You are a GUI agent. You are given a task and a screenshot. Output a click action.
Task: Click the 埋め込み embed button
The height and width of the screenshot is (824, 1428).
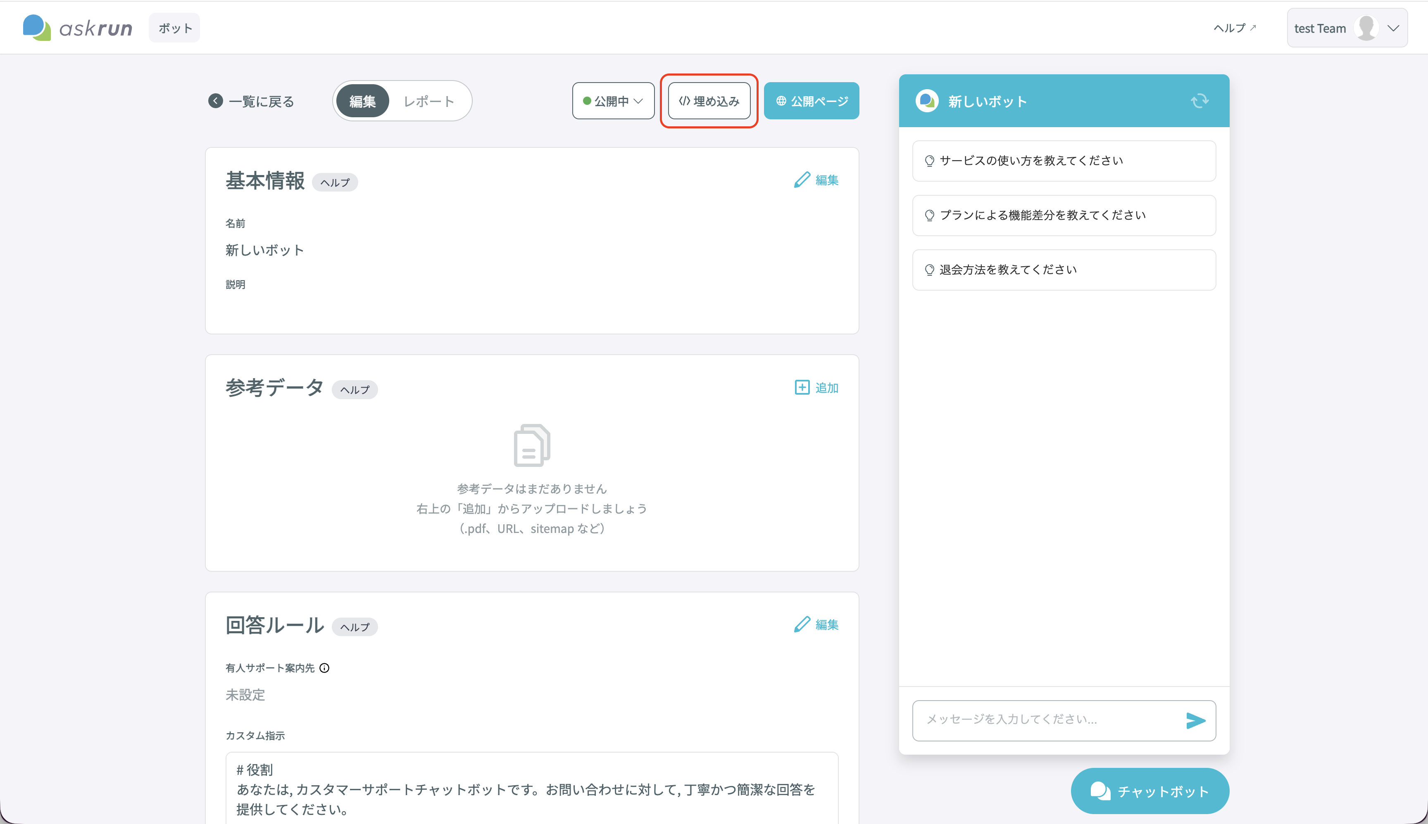(709, 101)
